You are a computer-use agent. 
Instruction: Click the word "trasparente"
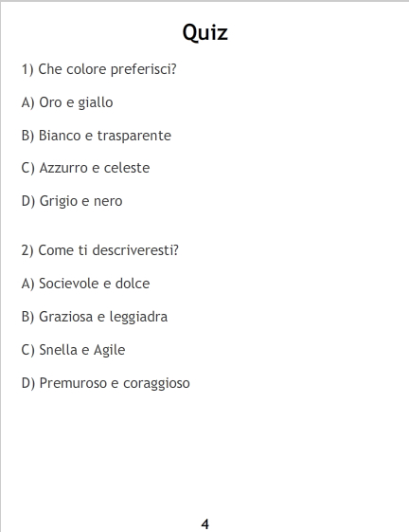pos(134,136)
